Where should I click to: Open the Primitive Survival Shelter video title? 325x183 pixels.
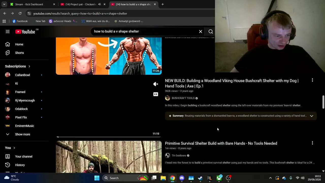click(x=221, y=143)
